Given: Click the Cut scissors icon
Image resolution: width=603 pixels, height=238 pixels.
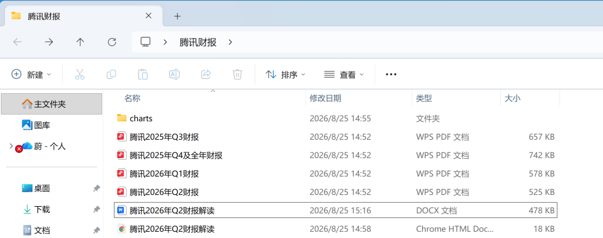Looking at the screenshot, I should [80, 74].
